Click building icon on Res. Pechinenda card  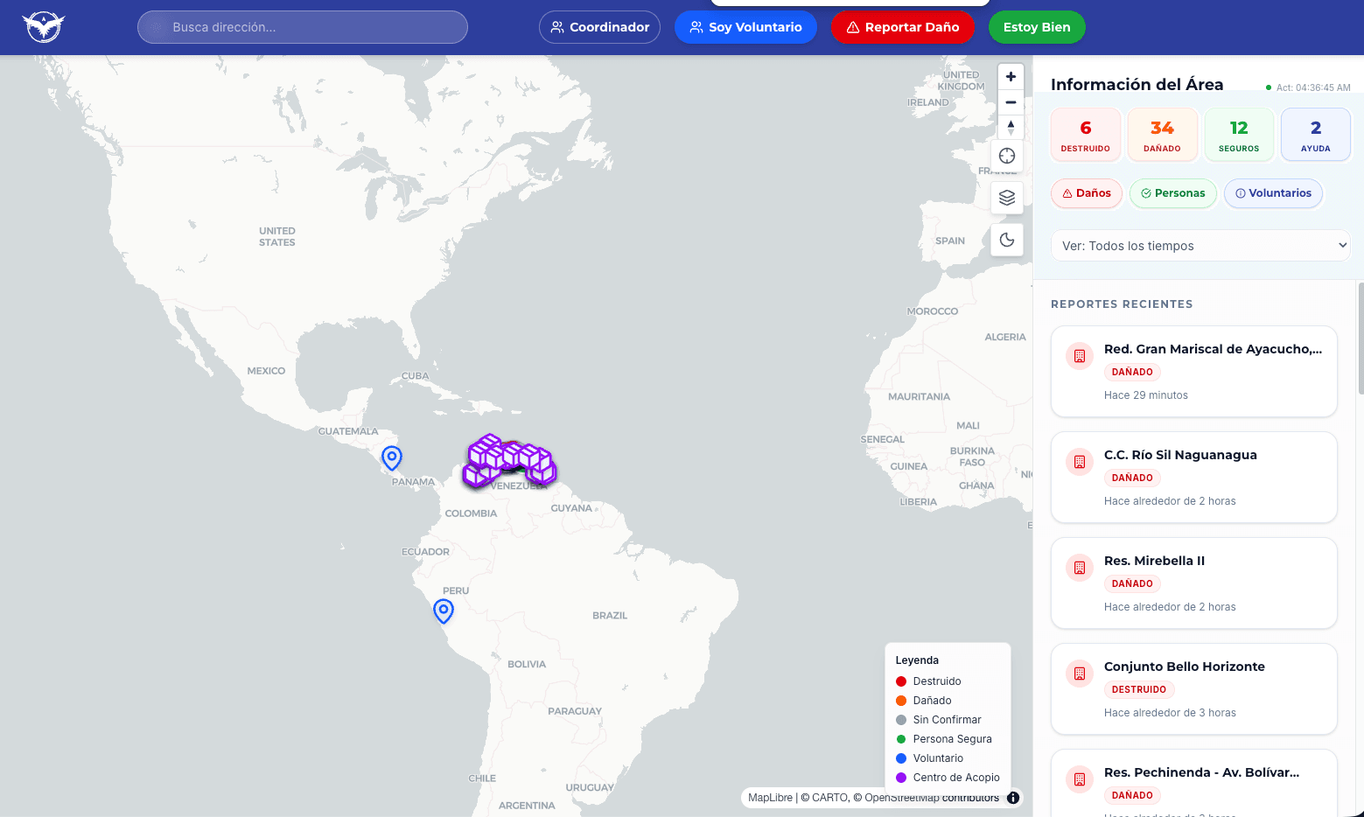click(x=1080, y=779)
